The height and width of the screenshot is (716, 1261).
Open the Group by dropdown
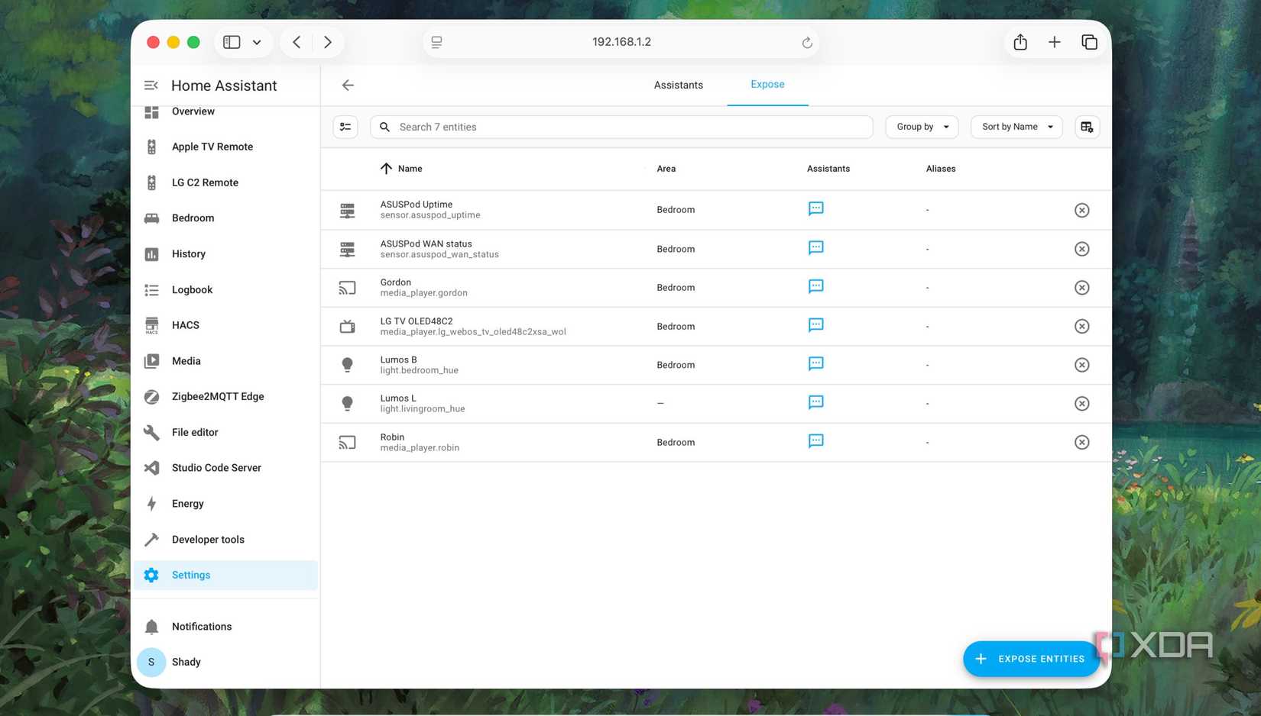(922, 127)
